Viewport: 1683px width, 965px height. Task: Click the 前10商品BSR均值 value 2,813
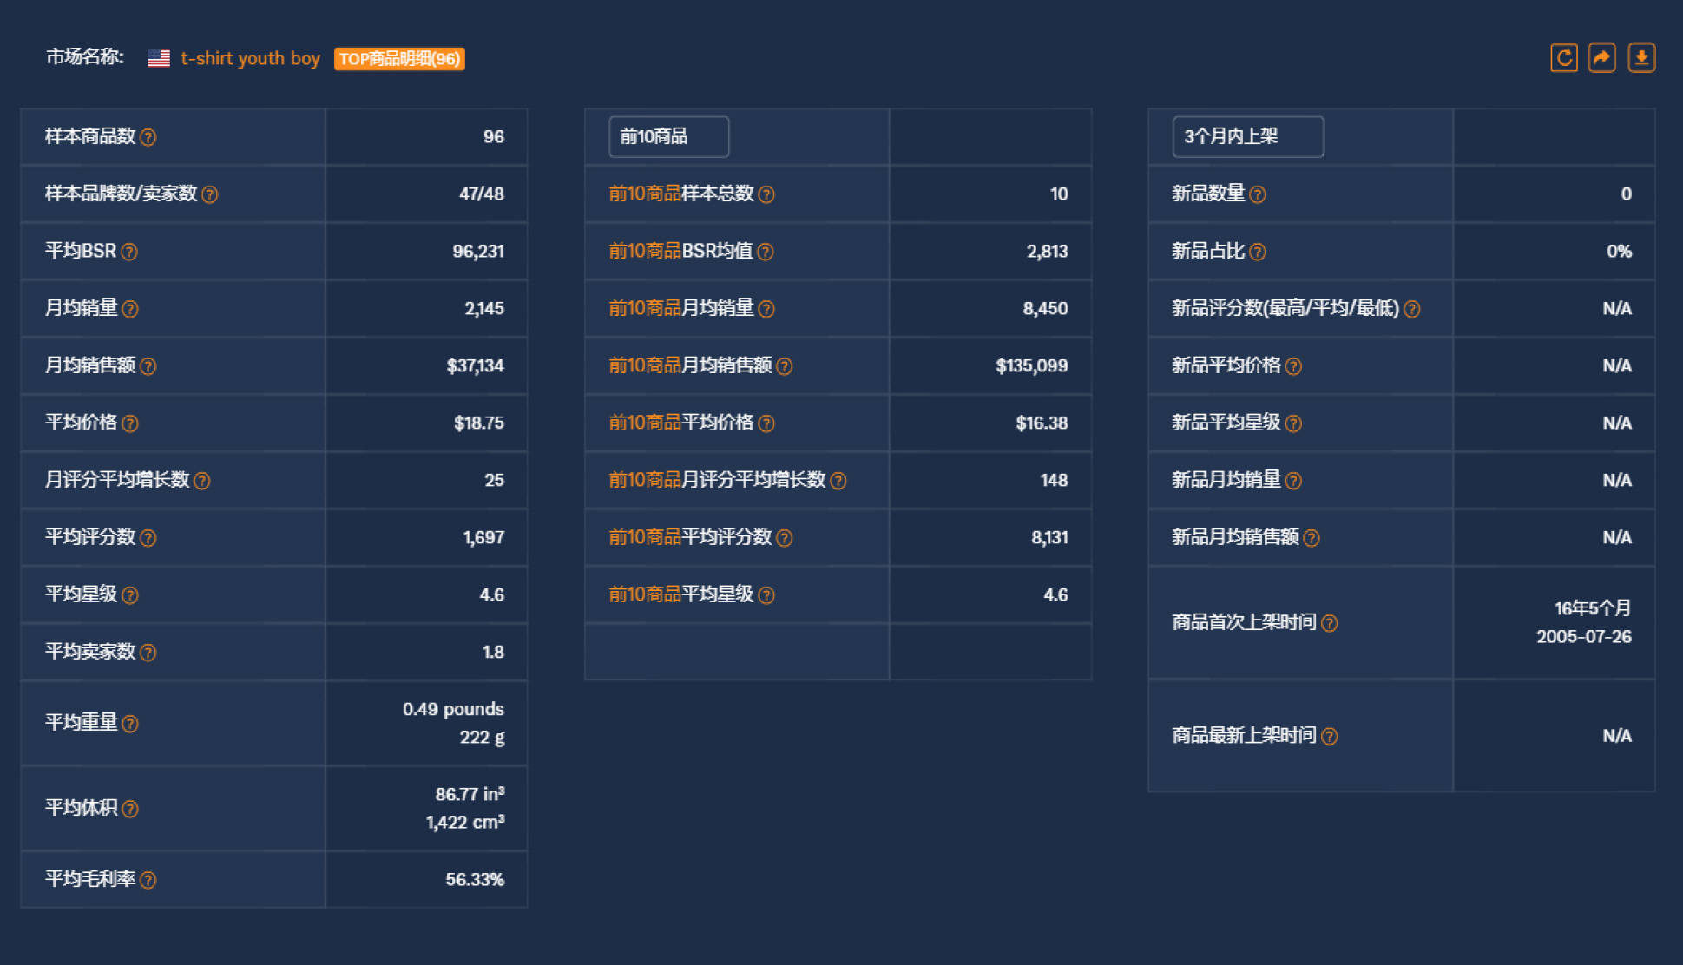coord(1048,252)
